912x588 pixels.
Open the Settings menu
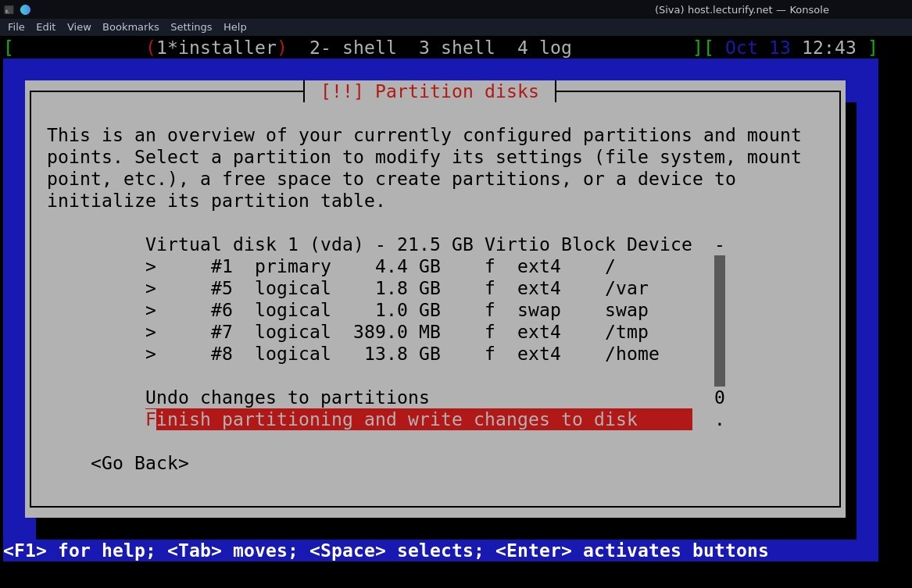click(x=191, y=27)
